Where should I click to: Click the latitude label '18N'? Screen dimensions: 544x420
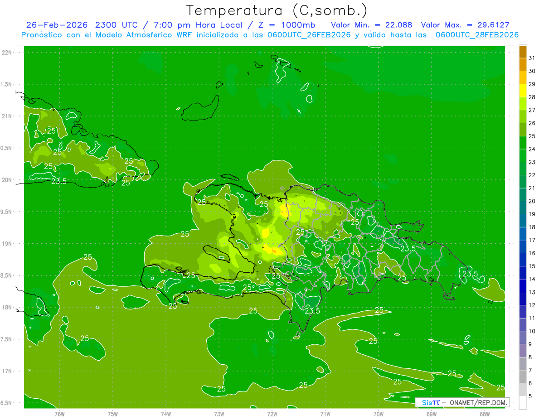[x=7, y=308]
